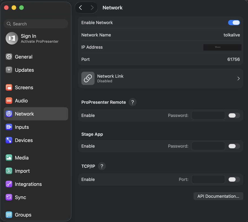
Task: Click the Enable Network label
Action: point(97,23)
